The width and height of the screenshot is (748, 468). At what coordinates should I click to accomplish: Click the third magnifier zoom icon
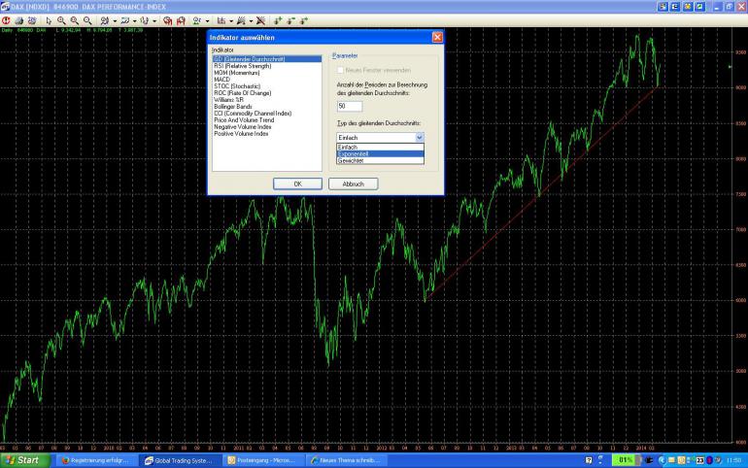87,20
